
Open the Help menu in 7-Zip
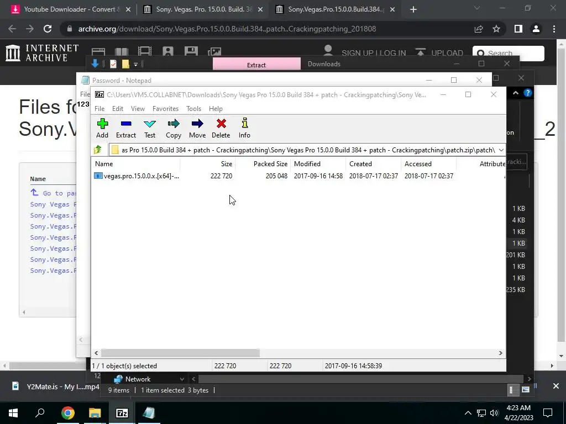(x=216, y=109)
